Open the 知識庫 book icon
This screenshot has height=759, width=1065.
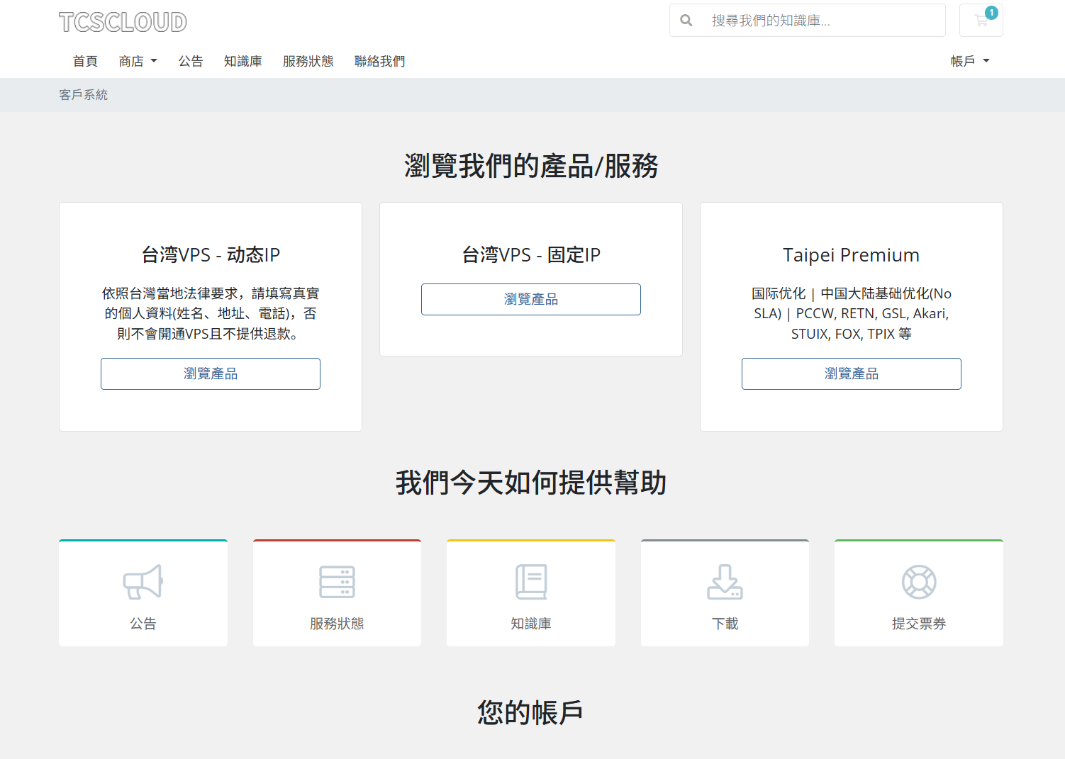pyautogui.click(x=530, y=582)
